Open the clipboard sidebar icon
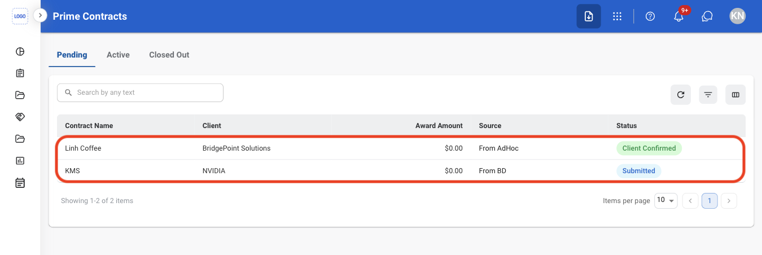 pyautogui.click(x=20, y=73)
